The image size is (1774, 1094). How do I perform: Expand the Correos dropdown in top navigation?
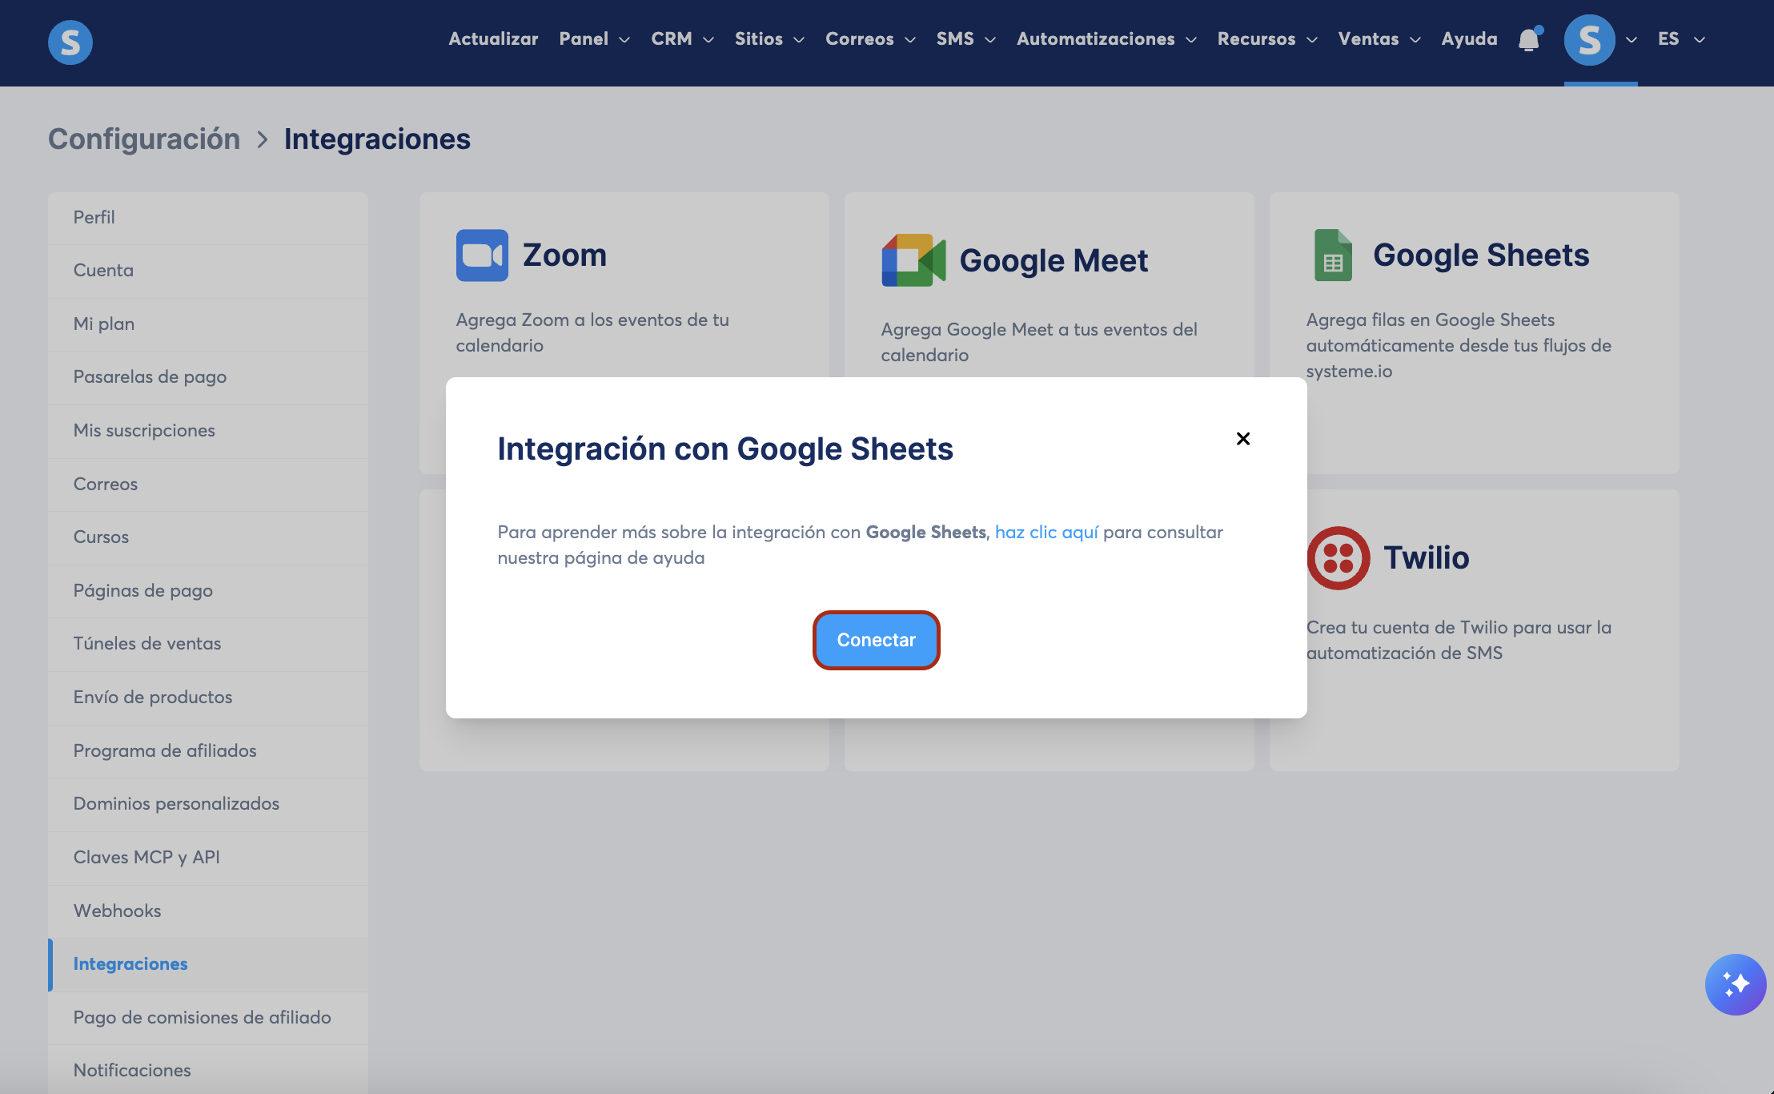pyautogui.click(x=870, y=38)
